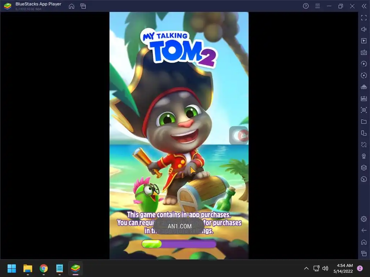Image resolution: width=370 pixels, height=277 pixels.
Task: Open the BlueStacks help question icon
Action: pos(306,6)
